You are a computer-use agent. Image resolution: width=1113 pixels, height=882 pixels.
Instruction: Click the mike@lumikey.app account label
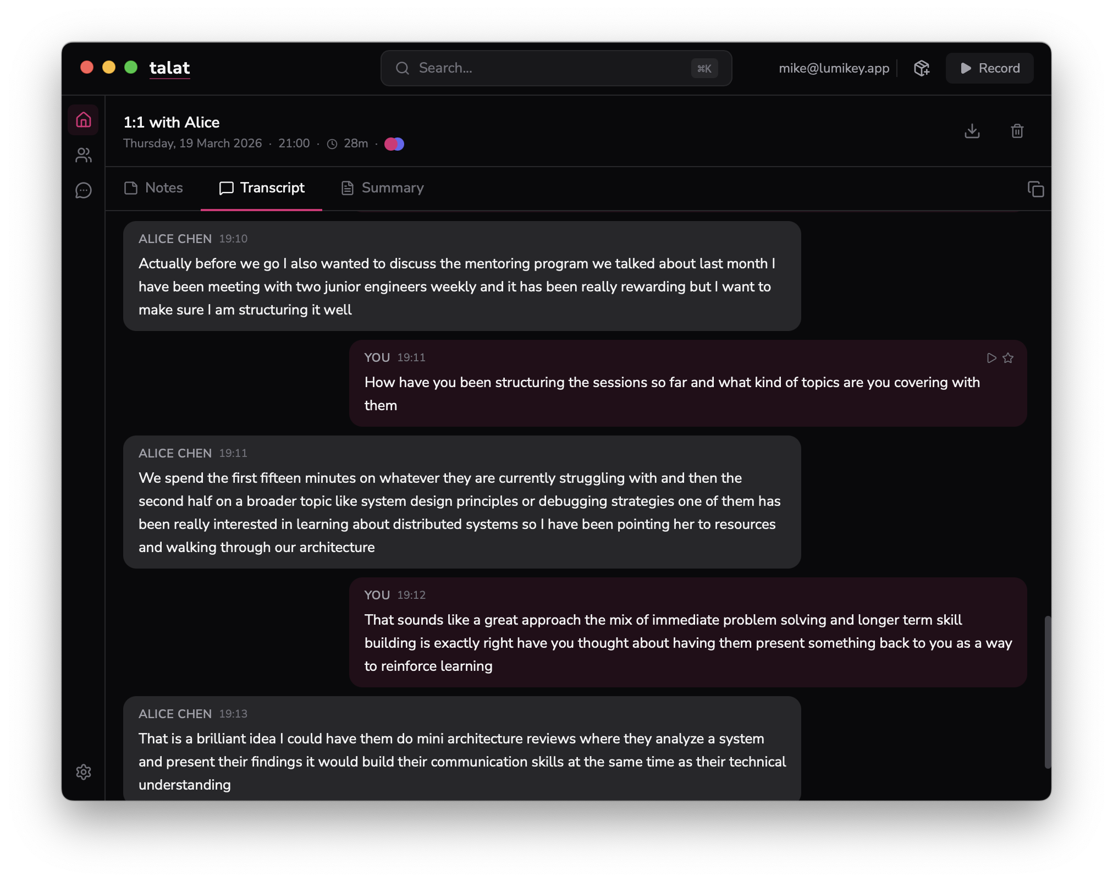[834, 68]
